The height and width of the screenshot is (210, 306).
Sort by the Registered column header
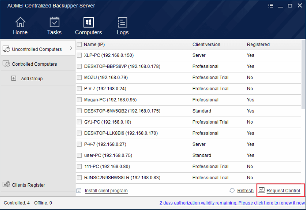pyautogui.click(x=258, y=44)
